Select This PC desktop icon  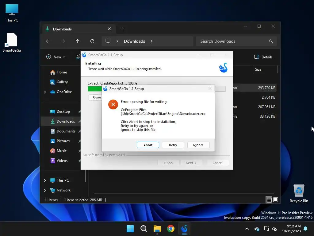point(12,13)
